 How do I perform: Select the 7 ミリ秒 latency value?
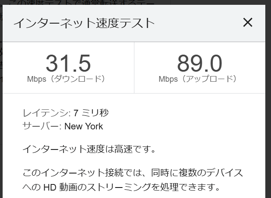click(x=91, y=113)
